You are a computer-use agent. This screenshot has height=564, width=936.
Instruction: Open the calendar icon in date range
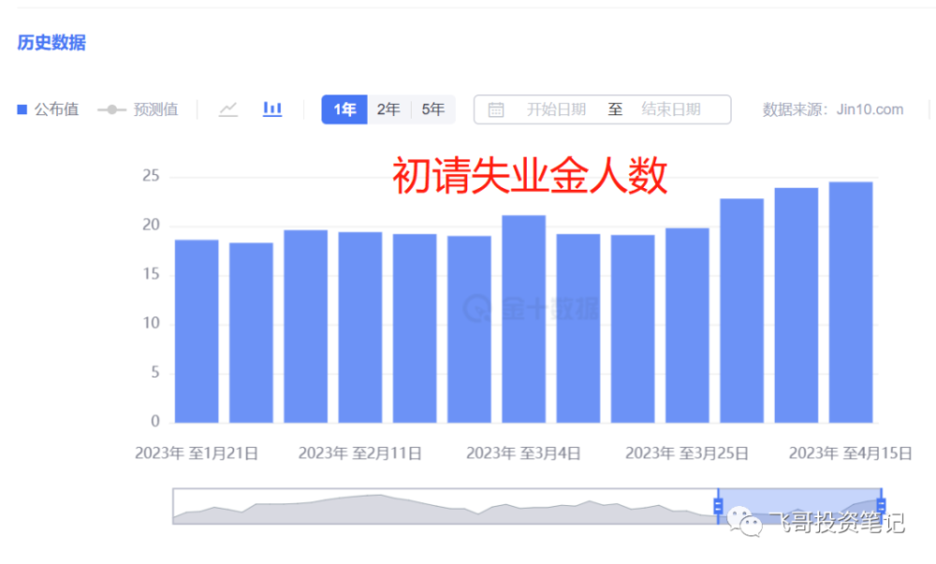point(495,109)
